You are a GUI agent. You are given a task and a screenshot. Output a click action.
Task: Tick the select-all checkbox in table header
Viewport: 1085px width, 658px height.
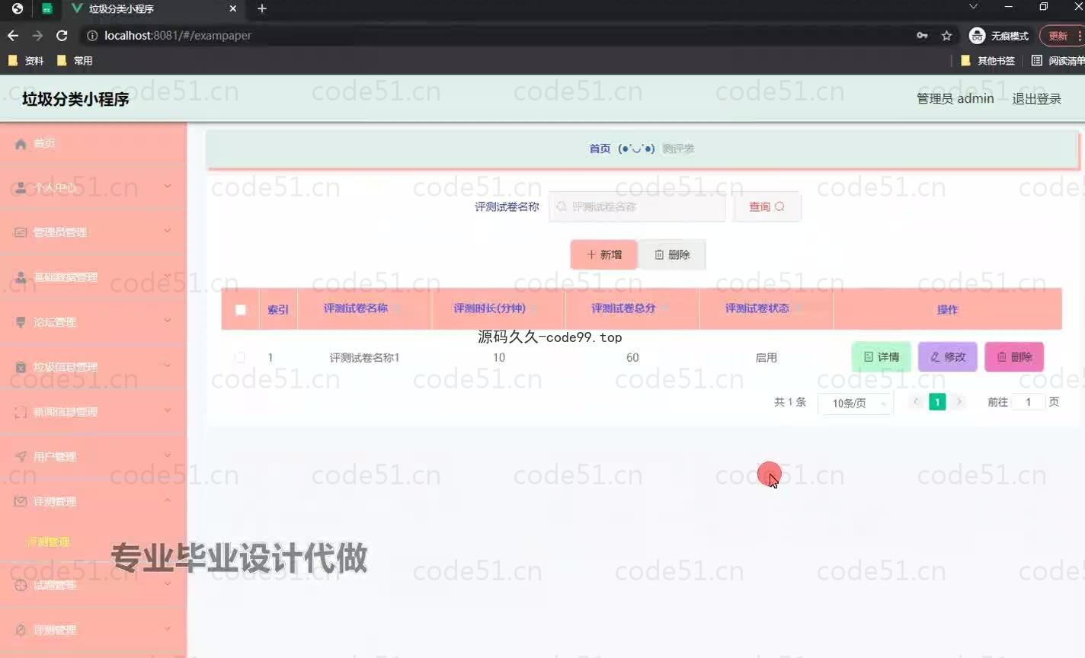(x=241, y=309)
